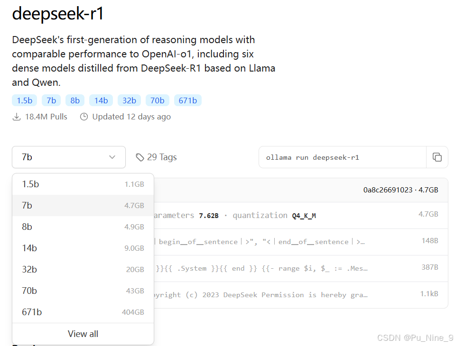This screenshot has width=455, height=346.
Task: Click the 14b tag pill
Action: tap(101, 100)
